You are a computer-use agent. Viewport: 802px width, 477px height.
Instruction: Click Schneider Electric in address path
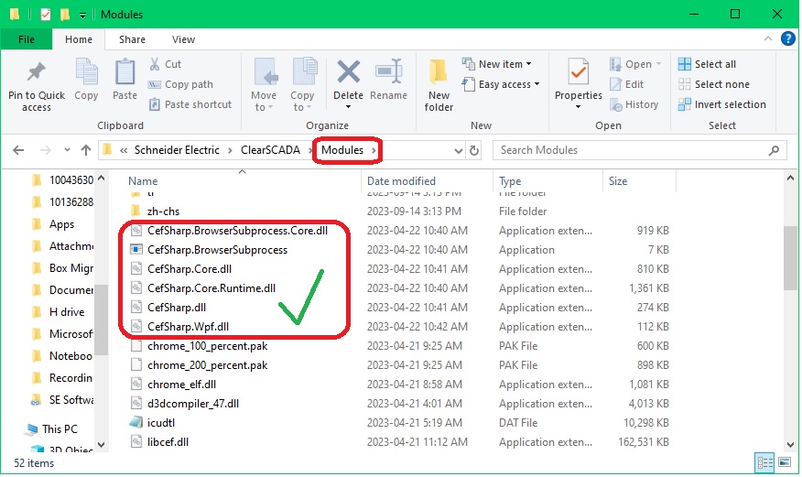[177, 150]
